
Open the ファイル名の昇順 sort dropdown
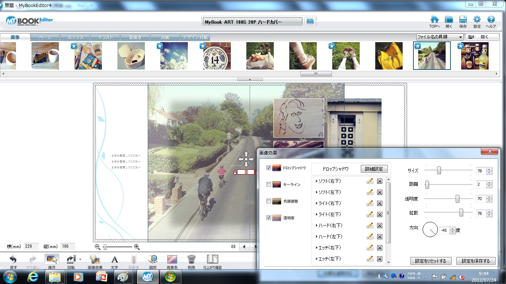pyautogui.click(x=440, y=37)
